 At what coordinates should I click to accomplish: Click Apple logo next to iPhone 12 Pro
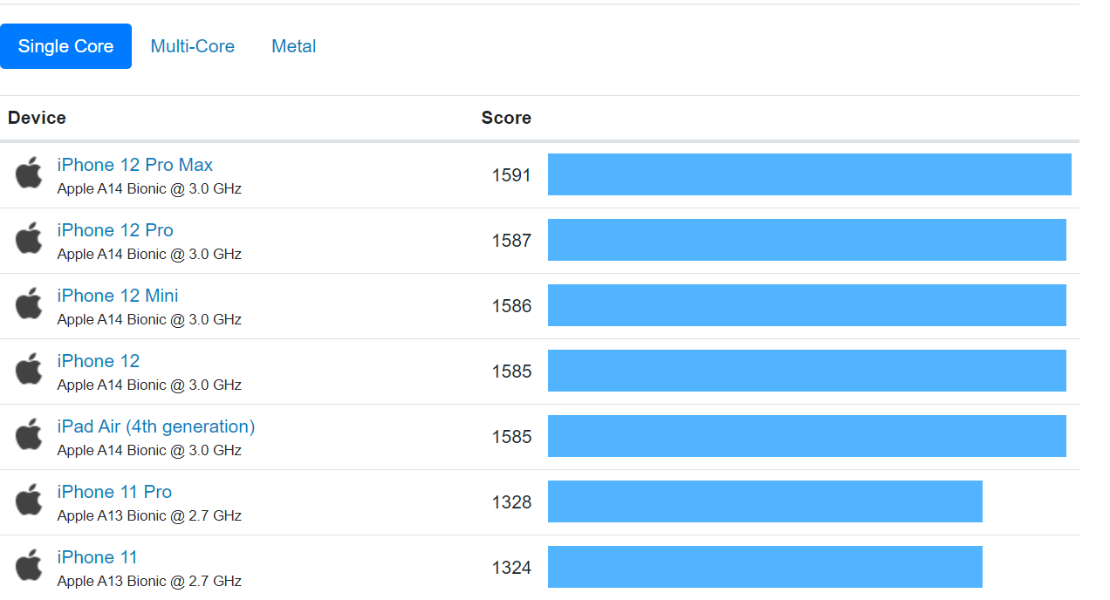(x=29, y=239)
